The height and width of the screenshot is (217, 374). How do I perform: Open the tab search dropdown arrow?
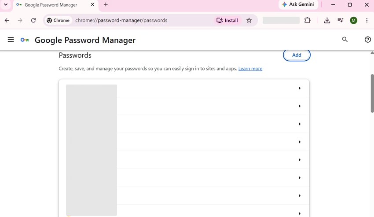point(6,4)
